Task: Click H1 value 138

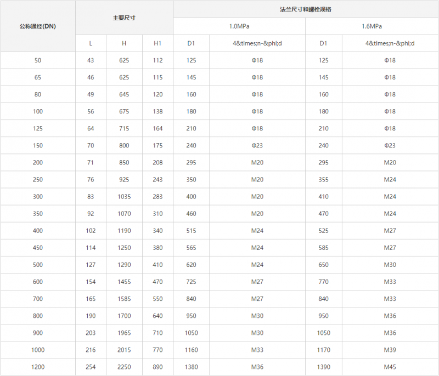Action: 157,112
